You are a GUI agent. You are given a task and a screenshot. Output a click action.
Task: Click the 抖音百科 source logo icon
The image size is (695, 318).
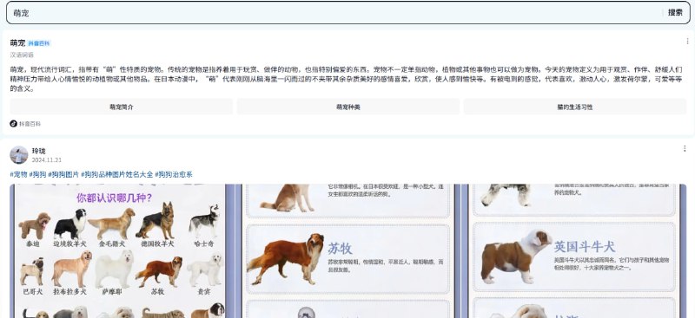pos(13,124)
